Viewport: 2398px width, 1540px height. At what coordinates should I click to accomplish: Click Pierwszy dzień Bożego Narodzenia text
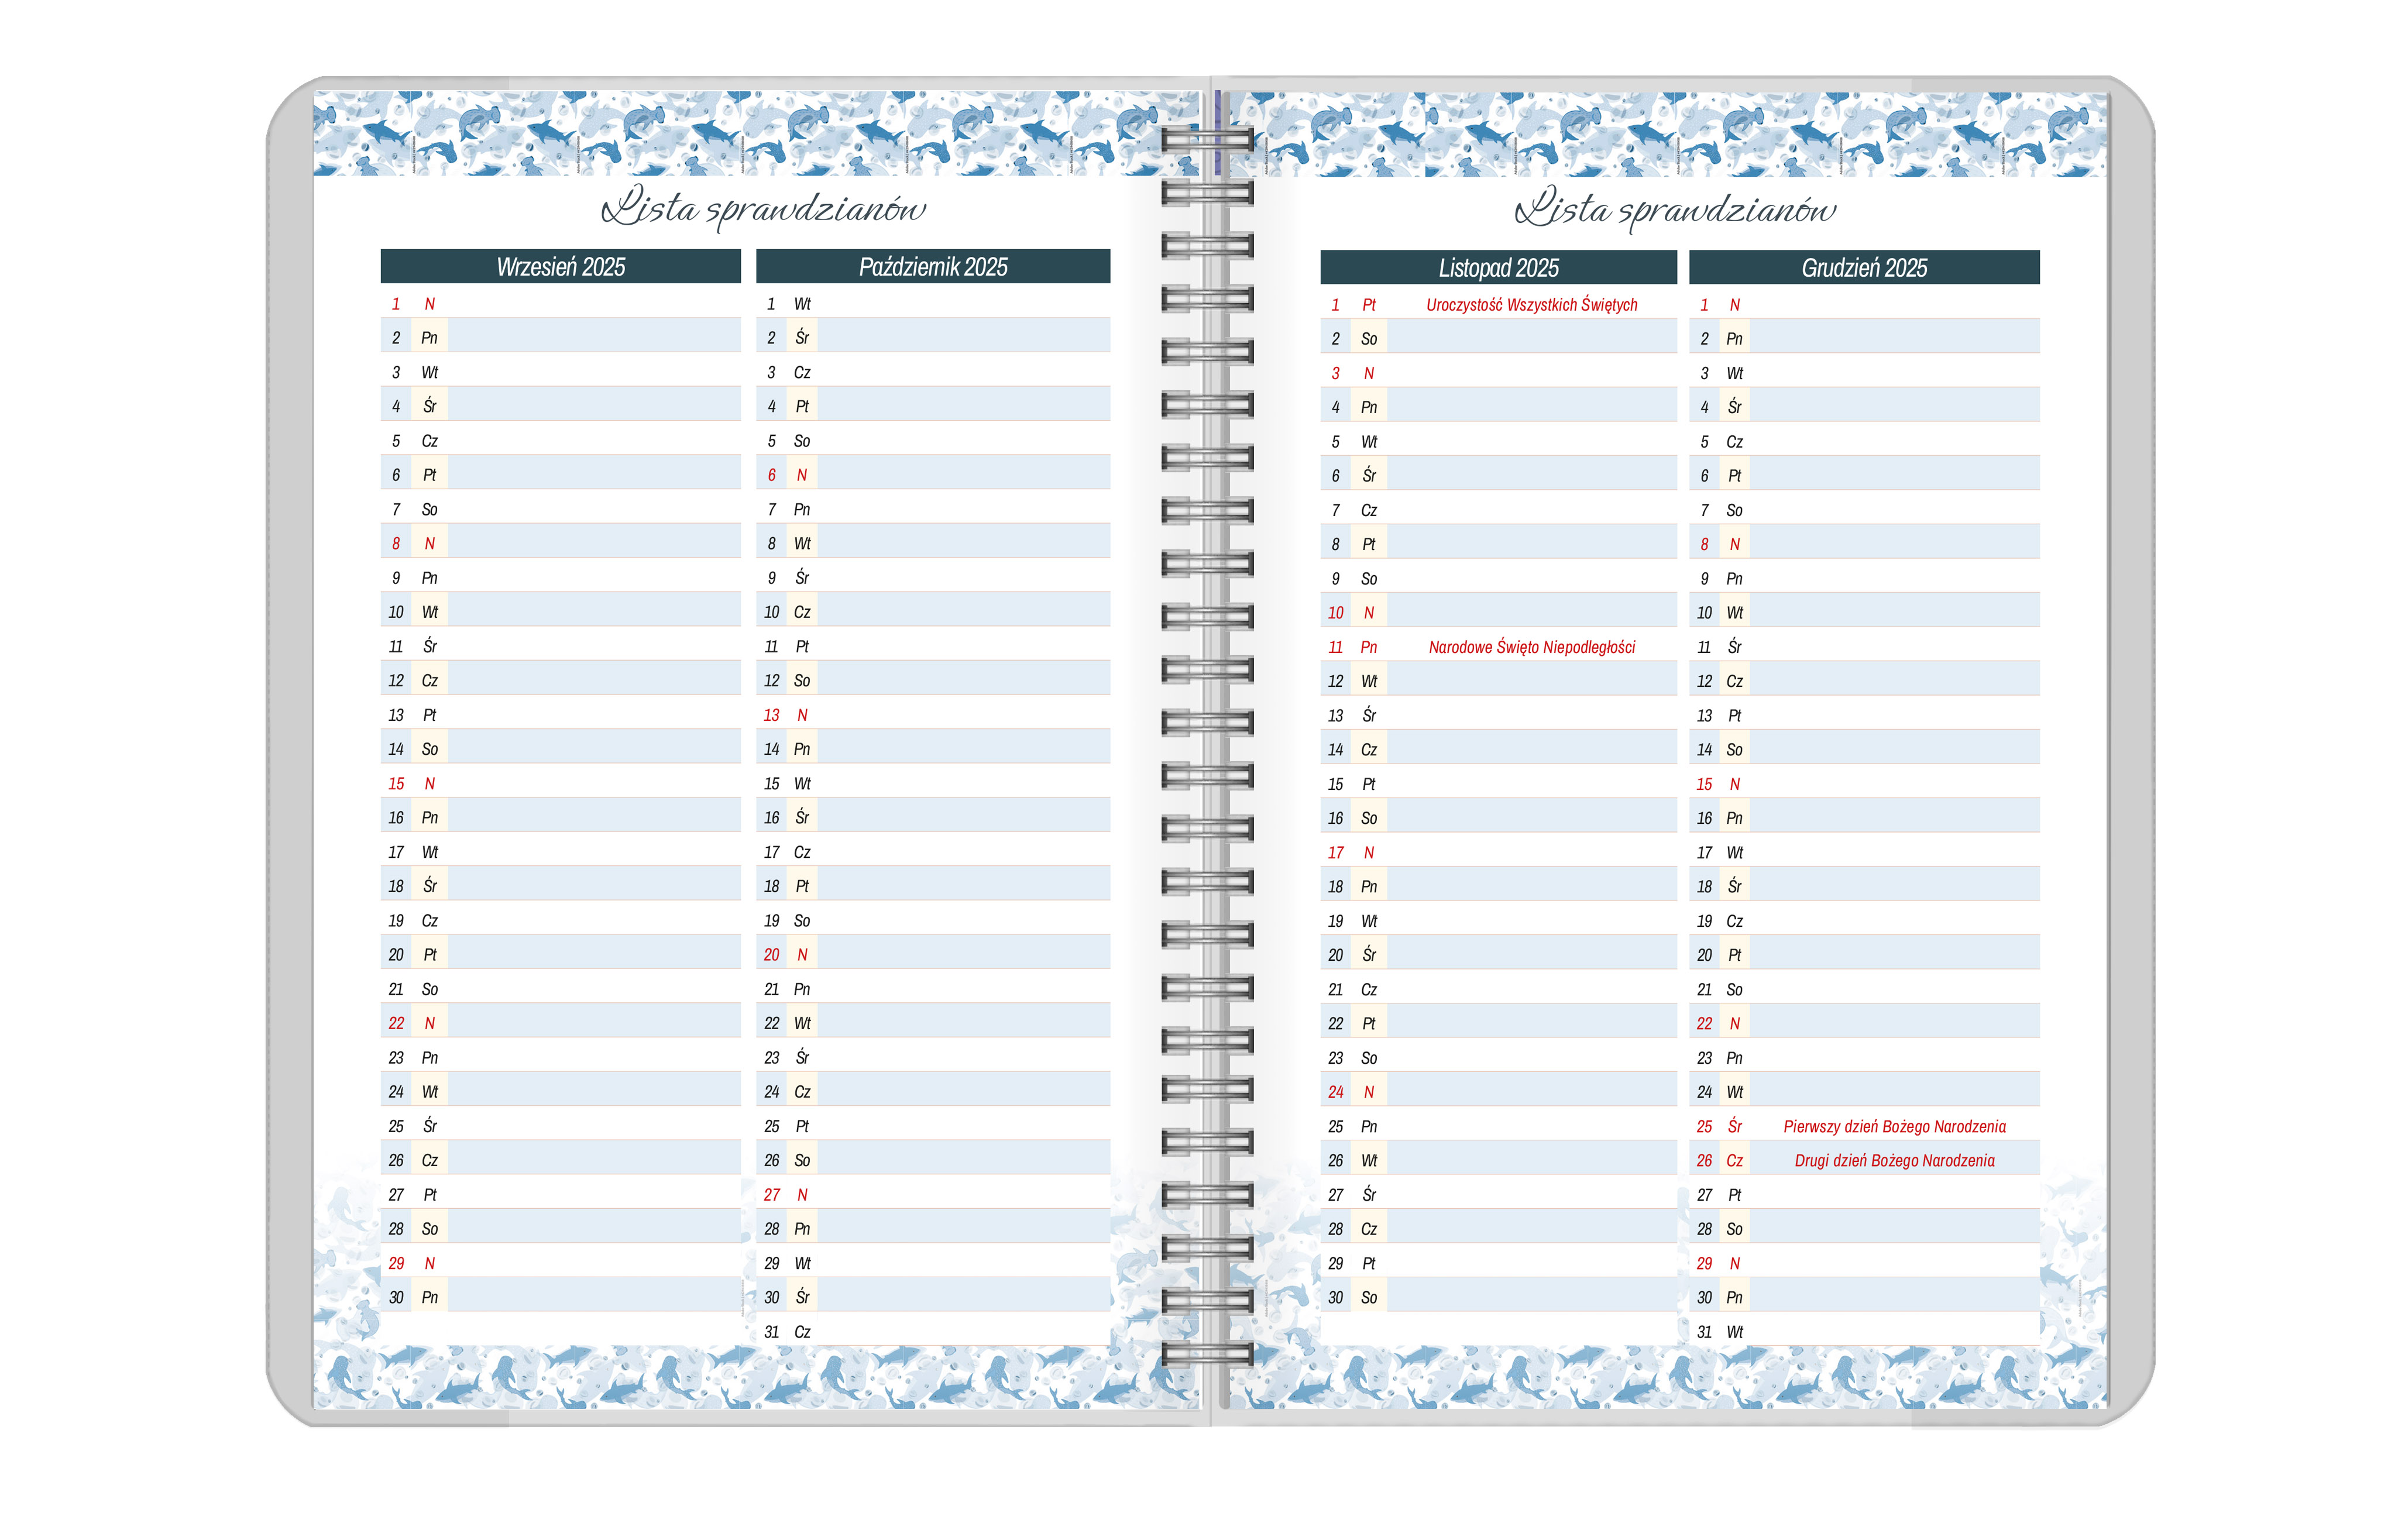1894,1127
